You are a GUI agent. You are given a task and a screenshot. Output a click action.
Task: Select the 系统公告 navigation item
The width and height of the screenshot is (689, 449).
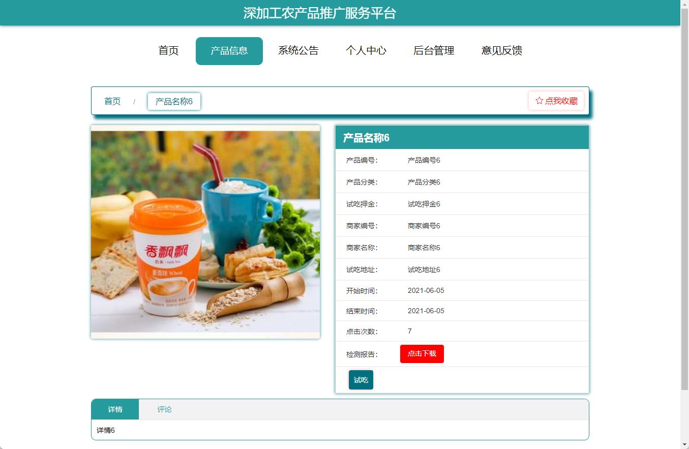coord(298,50)
